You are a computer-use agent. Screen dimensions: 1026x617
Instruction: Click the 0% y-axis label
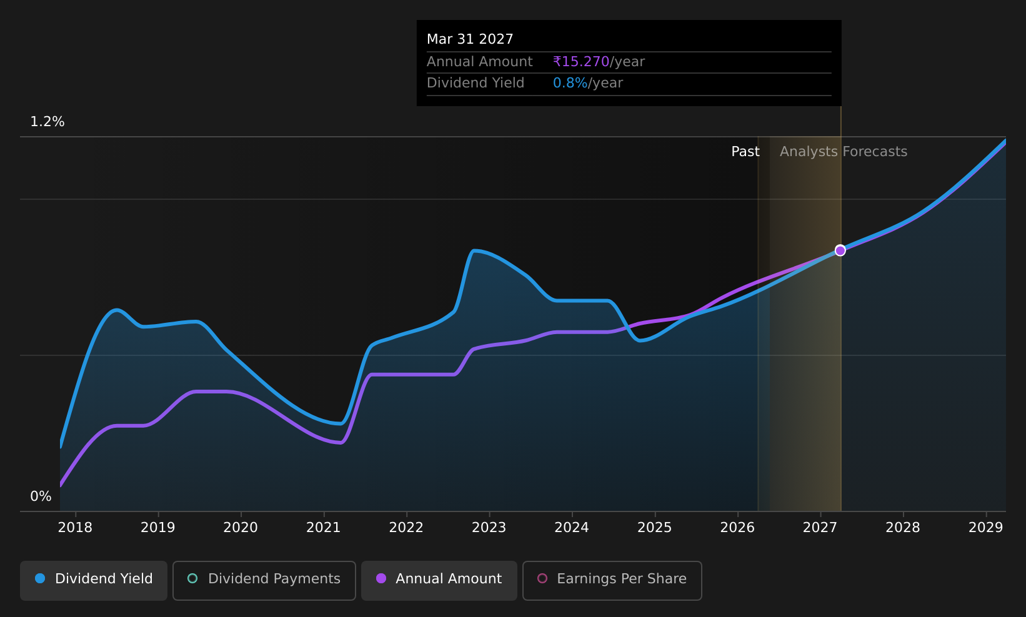41,496
